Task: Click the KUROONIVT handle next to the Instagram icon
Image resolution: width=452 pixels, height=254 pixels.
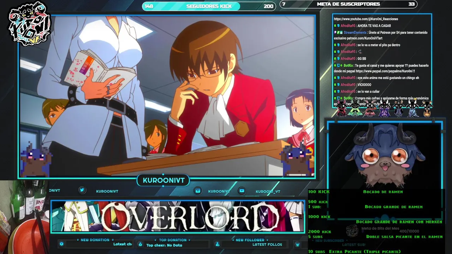Action: coord(219,191)
